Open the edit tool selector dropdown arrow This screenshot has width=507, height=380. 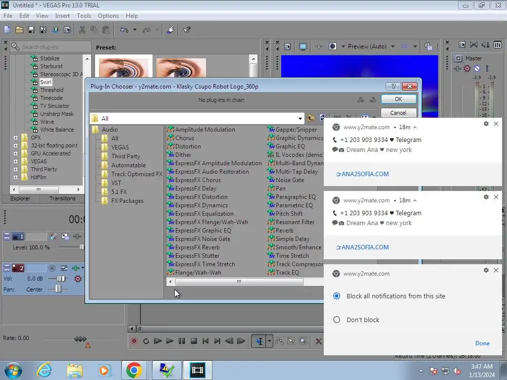coord(269,341)
